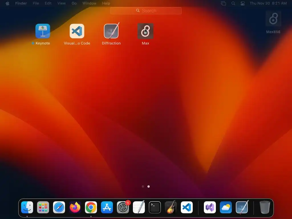The width and height of the screenshot is (292, 219).
Task: Launch Firefox from the Dock
Action: [75, 207]
